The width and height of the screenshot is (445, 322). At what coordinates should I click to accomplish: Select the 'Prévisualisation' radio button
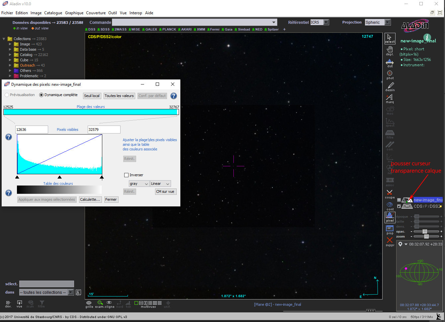point(7,95)
